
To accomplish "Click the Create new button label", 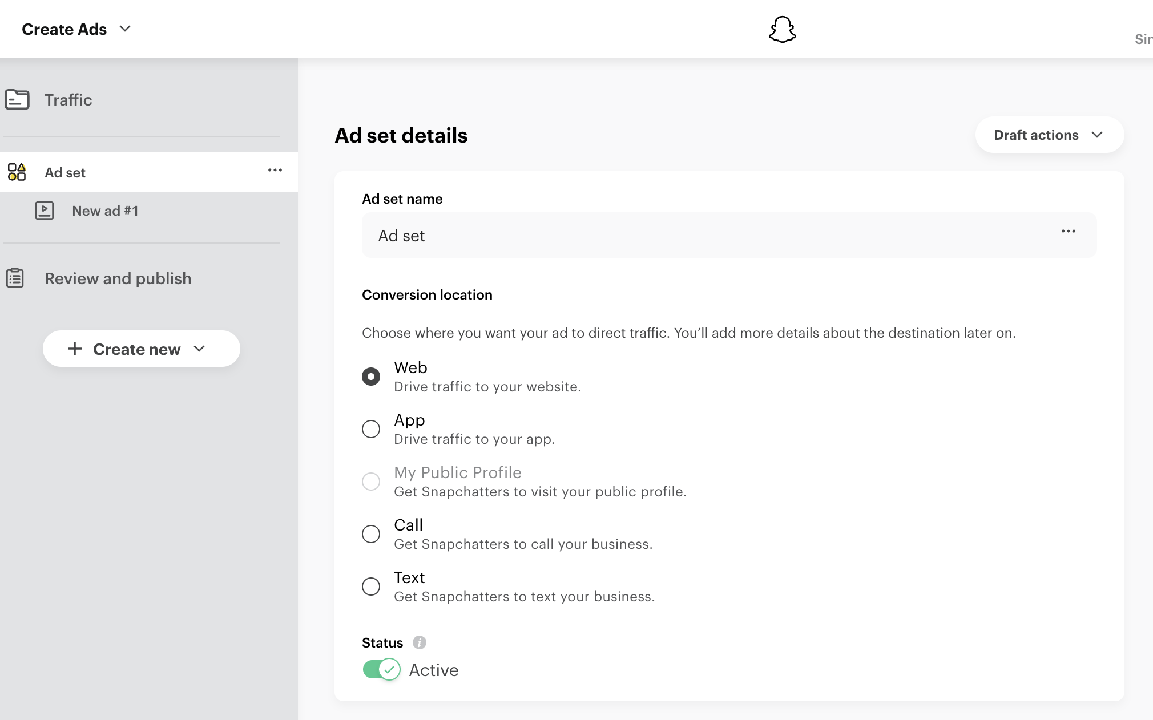I will pos(136,349).
